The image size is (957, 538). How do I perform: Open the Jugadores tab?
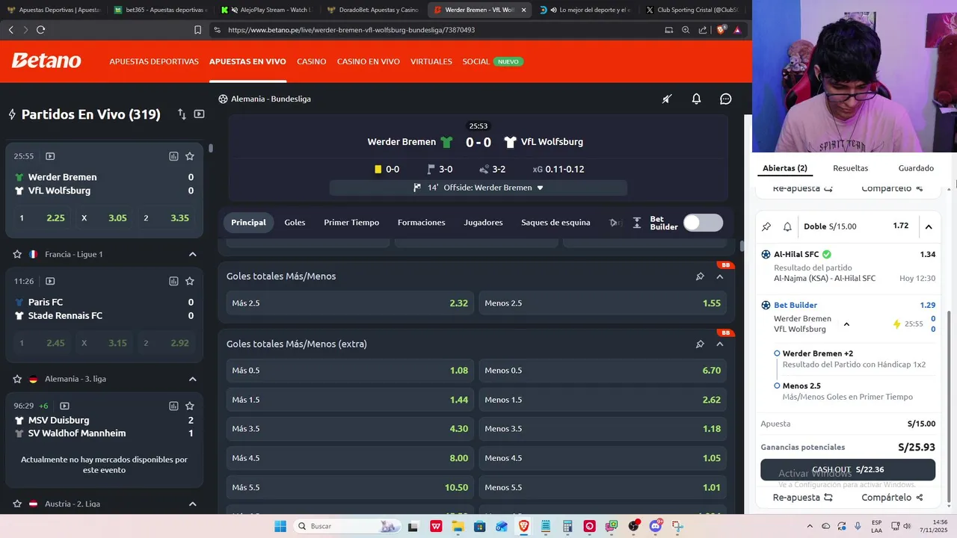pyautogui.click(x=483, y=223)
